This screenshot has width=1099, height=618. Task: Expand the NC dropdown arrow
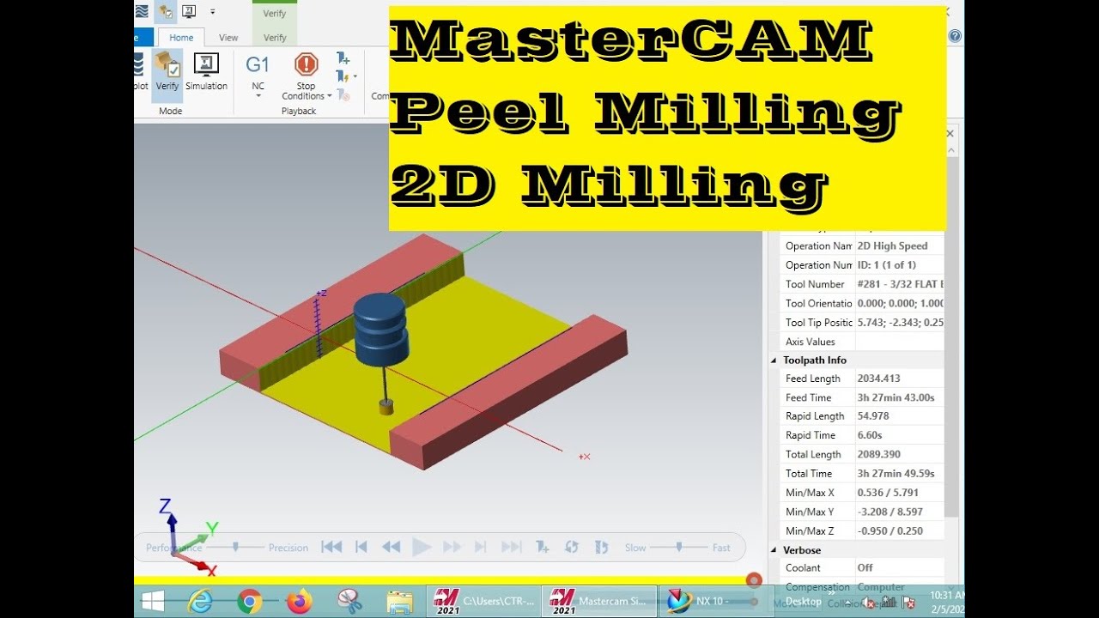point(258,95)
